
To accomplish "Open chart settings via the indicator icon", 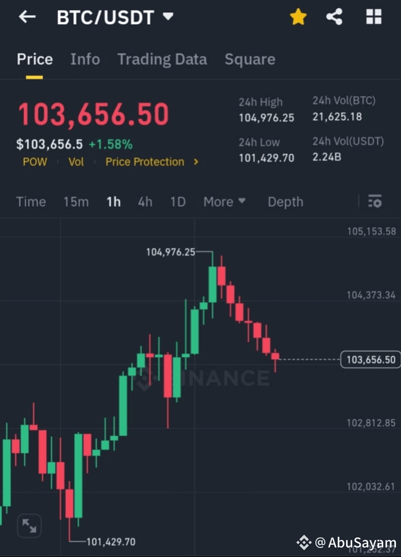I will click(x=374, y=201).
